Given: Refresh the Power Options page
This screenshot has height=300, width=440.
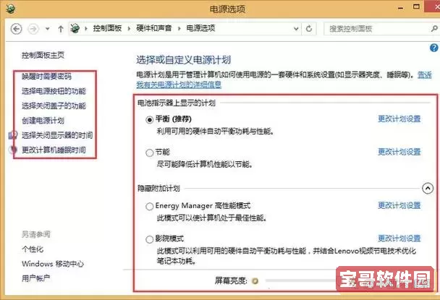Looking at the screenshot, I should pos(309,29).
